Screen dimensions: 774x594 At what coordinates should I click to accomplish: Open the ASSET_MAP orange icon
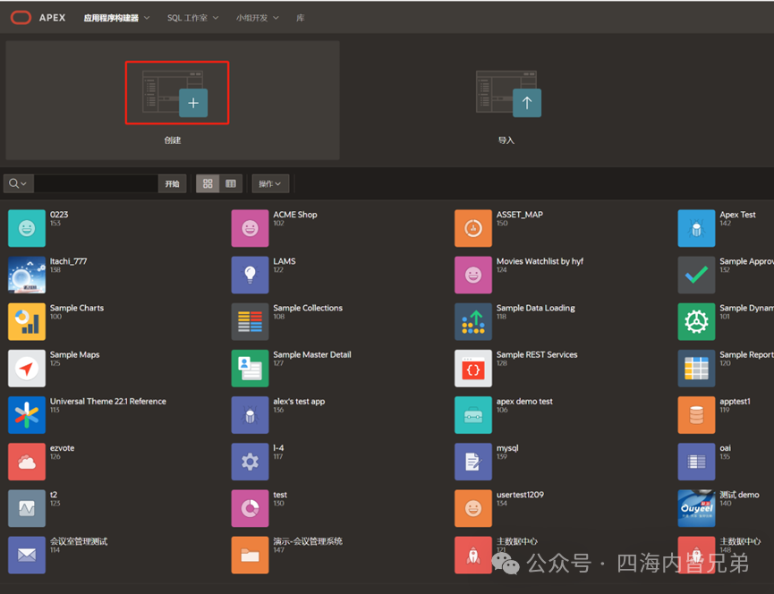coord(472,228)
